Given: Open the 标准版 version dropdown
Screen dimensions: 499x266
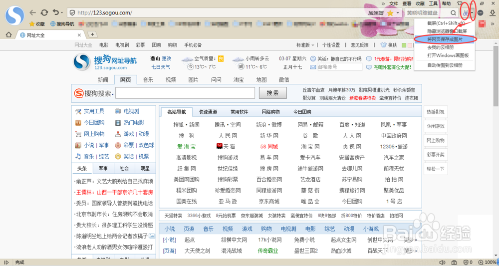Looking at the screenshot, I should coord(305,45).
